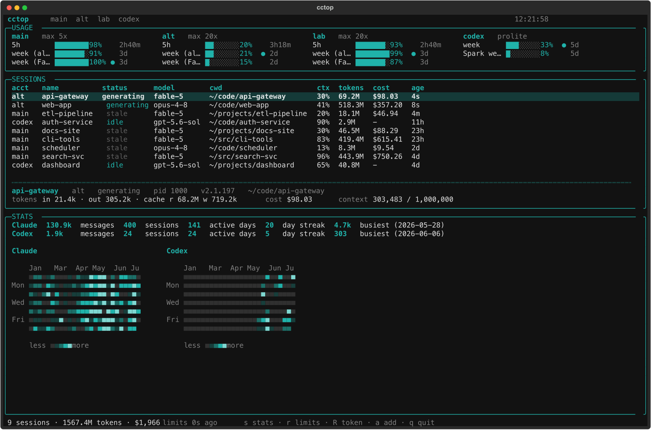This screenshot has width=651, height=430.
Task: Click the active dot beside main week 100%
Action: coord(113,62)
